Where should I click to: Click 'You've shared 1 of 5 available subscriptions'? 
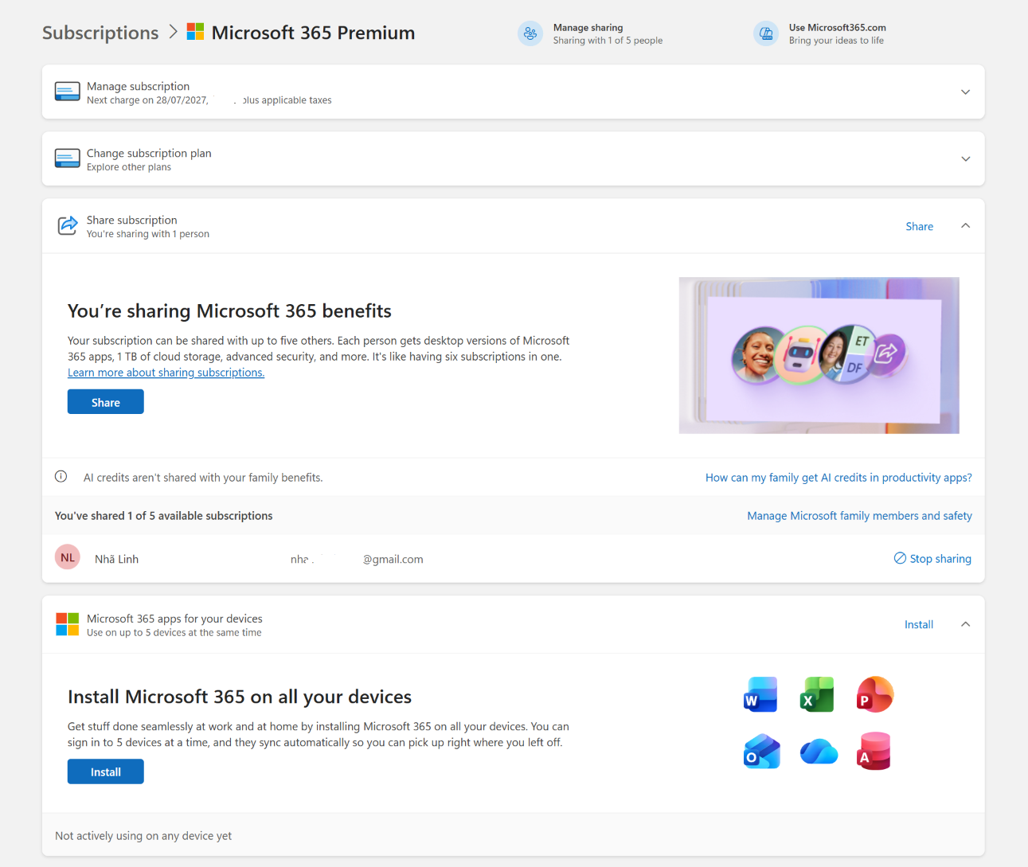coord(163,516)
